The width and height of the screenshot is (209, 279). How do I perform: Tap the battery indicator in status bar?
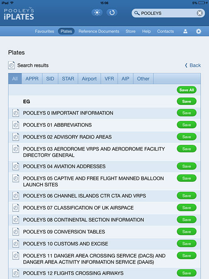[202, 3]
